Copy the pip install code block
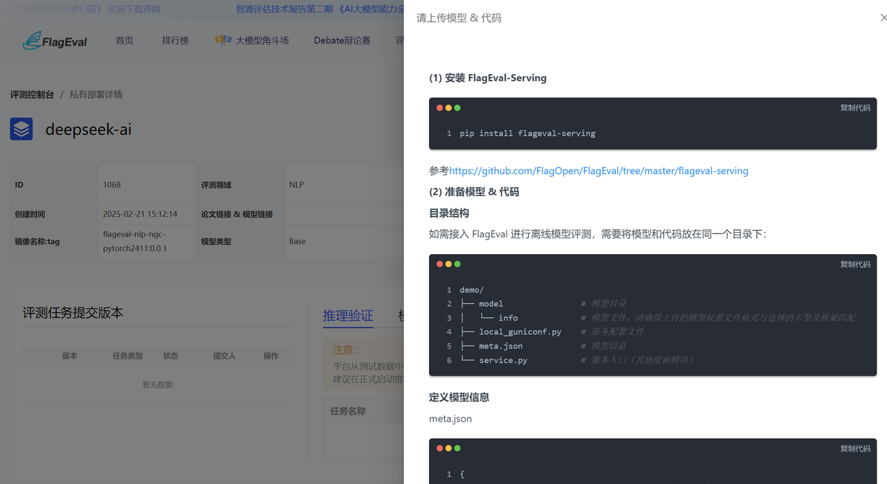The image size is (887, 484). point(855,108)
